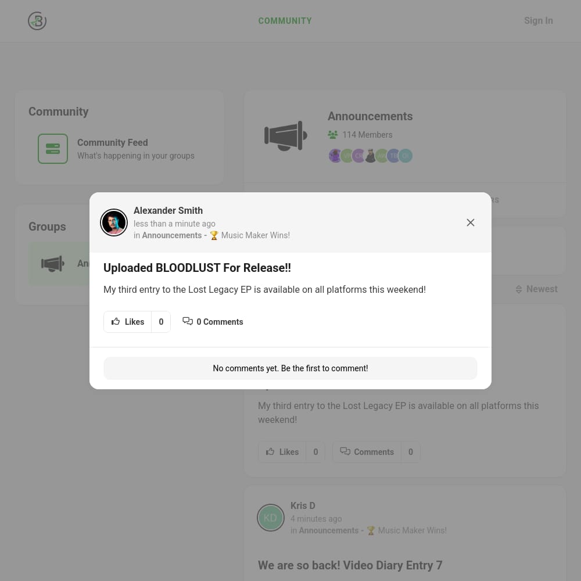The image size is (581, 581).
Task: Open the Community Feed icon
Action: point(53,149)
